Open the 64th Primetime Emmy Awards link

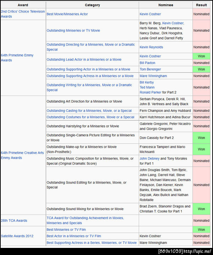click(17, 58)
